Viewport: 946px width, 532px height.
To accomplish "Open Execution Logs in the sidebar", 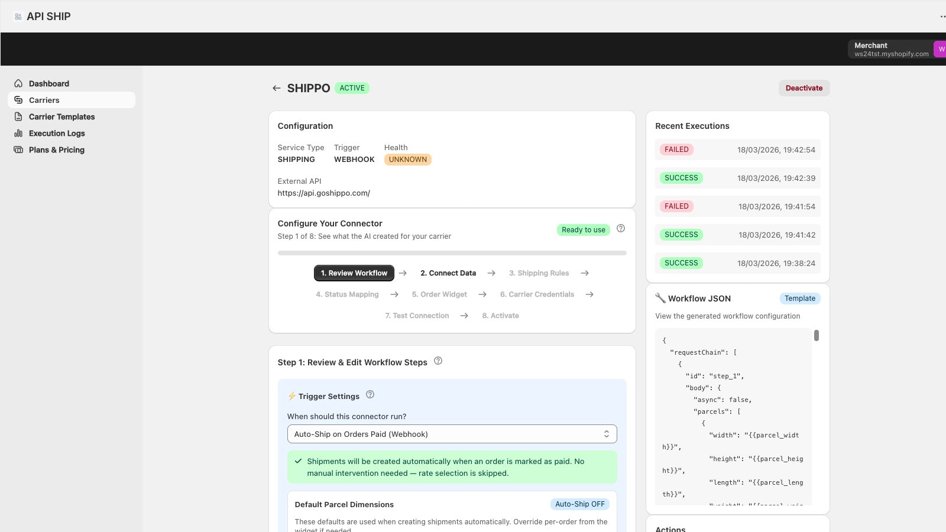I will [72, 133].
